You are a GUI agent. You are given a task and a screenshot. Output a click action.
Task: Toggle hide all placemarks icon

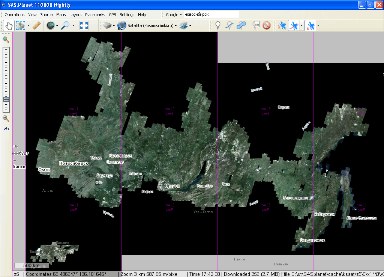click(267, 26)
